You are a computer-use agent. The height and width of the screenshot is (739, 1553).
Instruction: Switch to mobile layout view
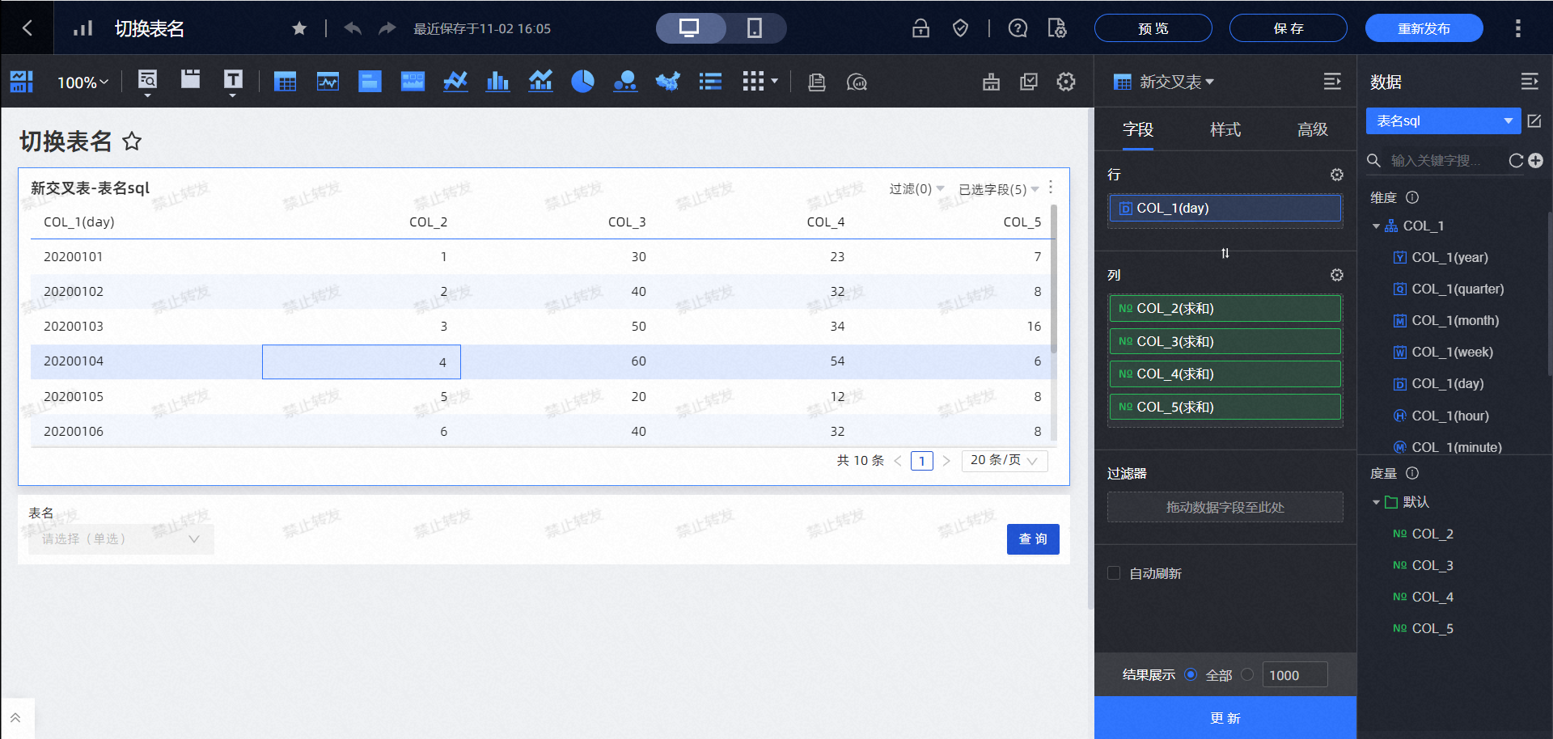(754, 28)
